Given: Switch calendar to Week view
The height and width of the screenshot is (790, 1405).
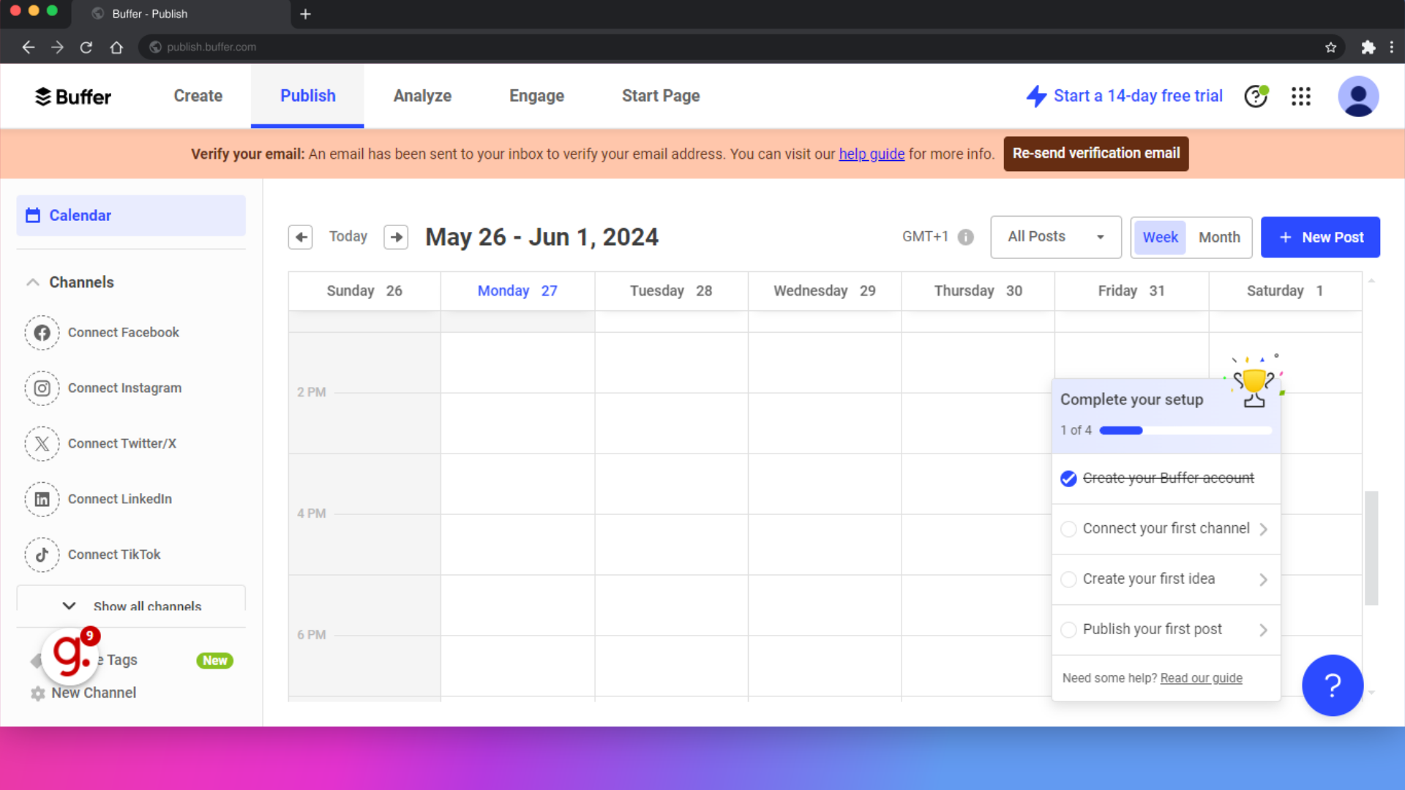Looking at the screenshot, I should point(1160,237).
